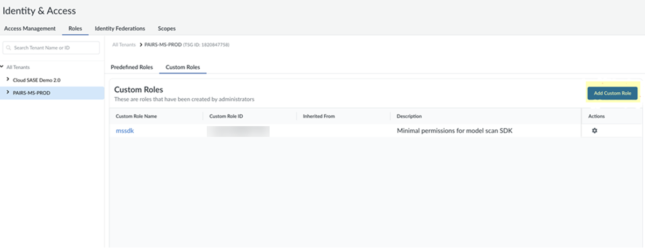Switch to the Predefined Roles tab
Viewport: 645px width, 248px height.
[132, 67]
